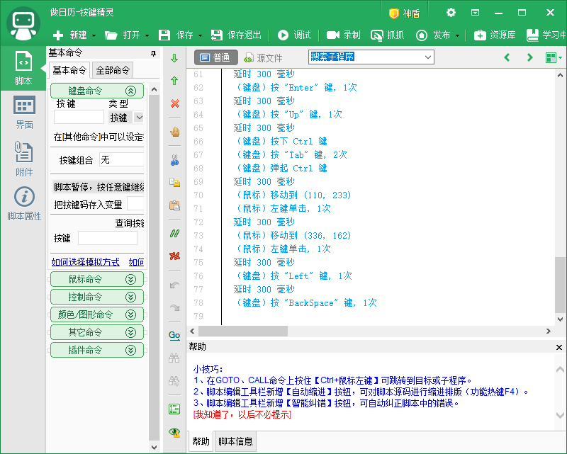Screen dimensions: 567x454
Task: Click the 按键 key input field under 按 键
Action: 79,117
